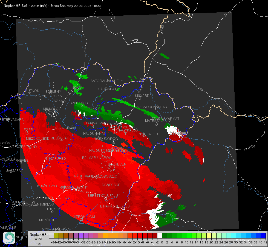
Task: Click the BIHARKERESZTES label
Action: (115, 206)
